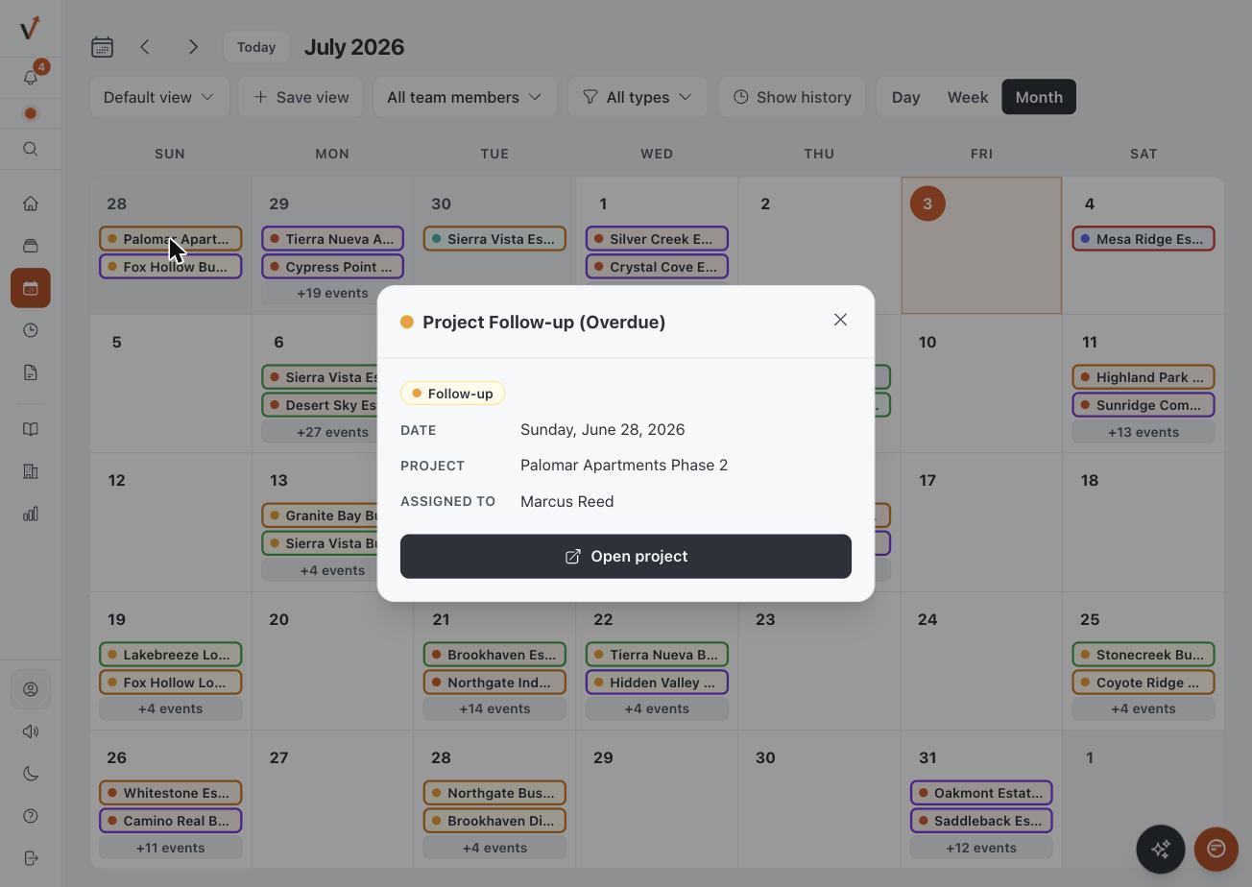
Task: Click the logout icon in sidebar
Action: tap(31, 858)
